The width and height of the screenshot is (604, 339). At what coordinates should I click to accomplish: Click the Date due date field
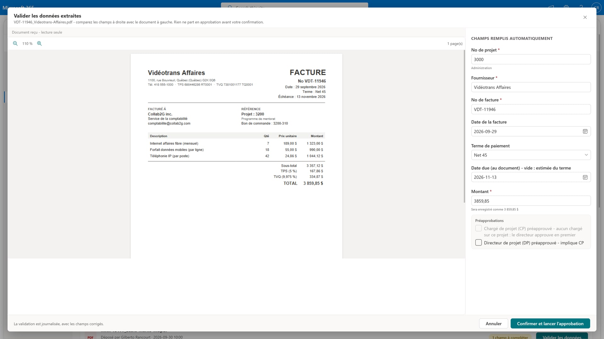pyautogui.click(x=531, y=177)
